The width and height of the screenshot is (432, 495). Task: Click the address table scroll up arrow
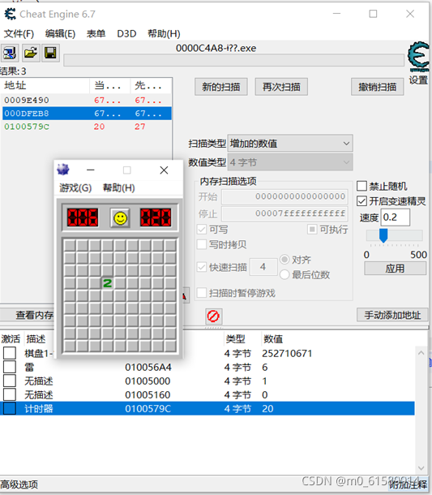point(421,353)
